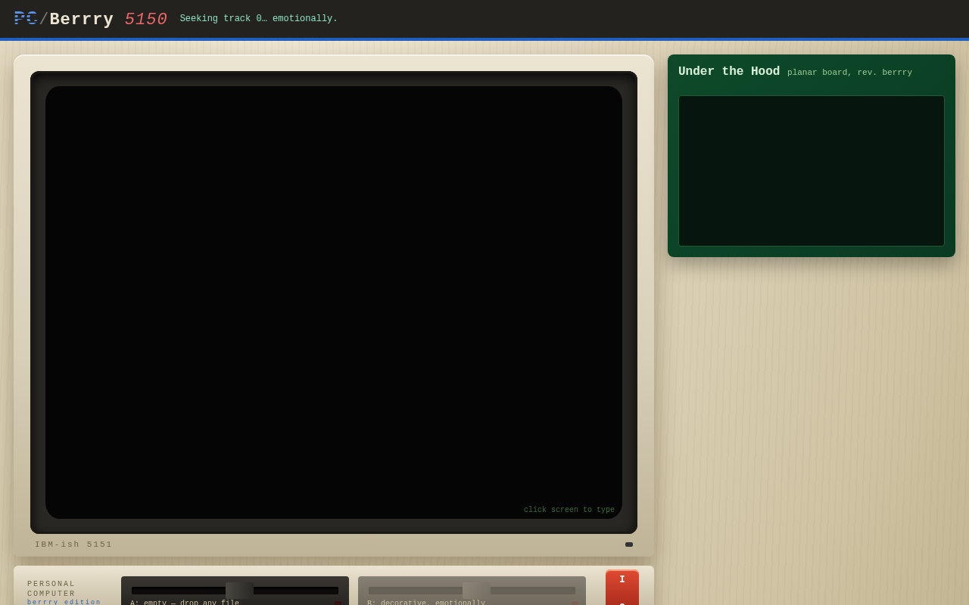Click the PERSONAL COMPUTER badge

51,588
